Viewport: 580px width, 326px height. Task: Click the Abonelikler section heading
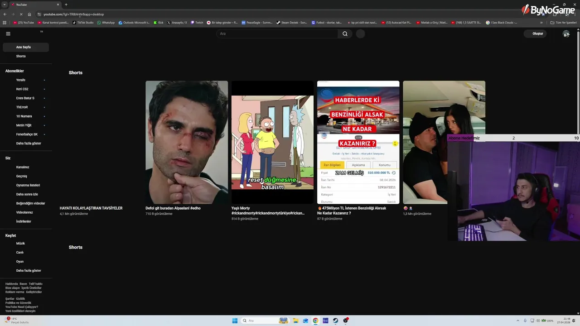(14, 71)
